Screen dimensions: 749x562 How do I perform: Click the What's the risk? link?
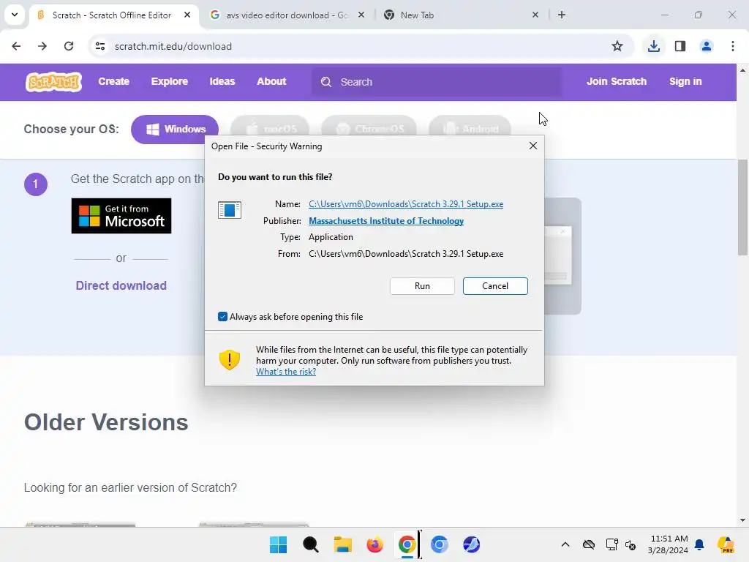point(286,372)
